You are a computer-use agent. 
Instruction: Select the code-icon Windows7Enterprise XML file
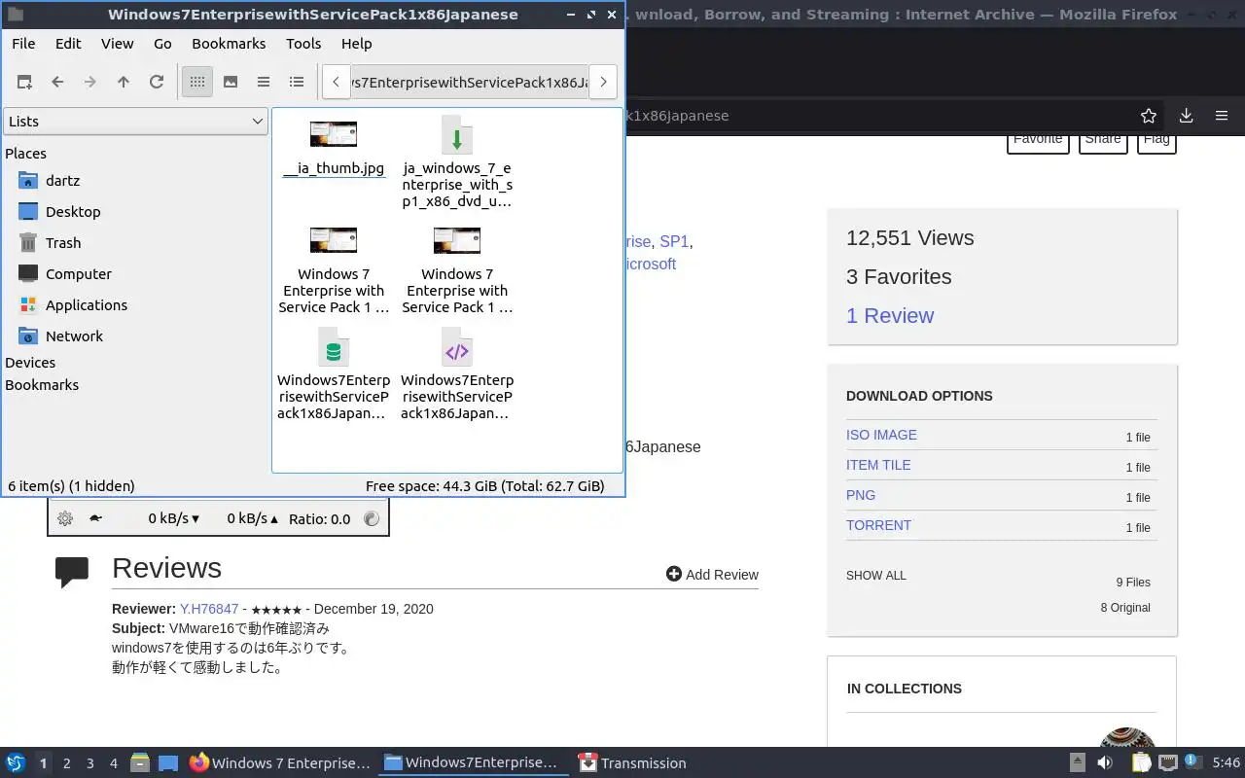coord(457,376)
